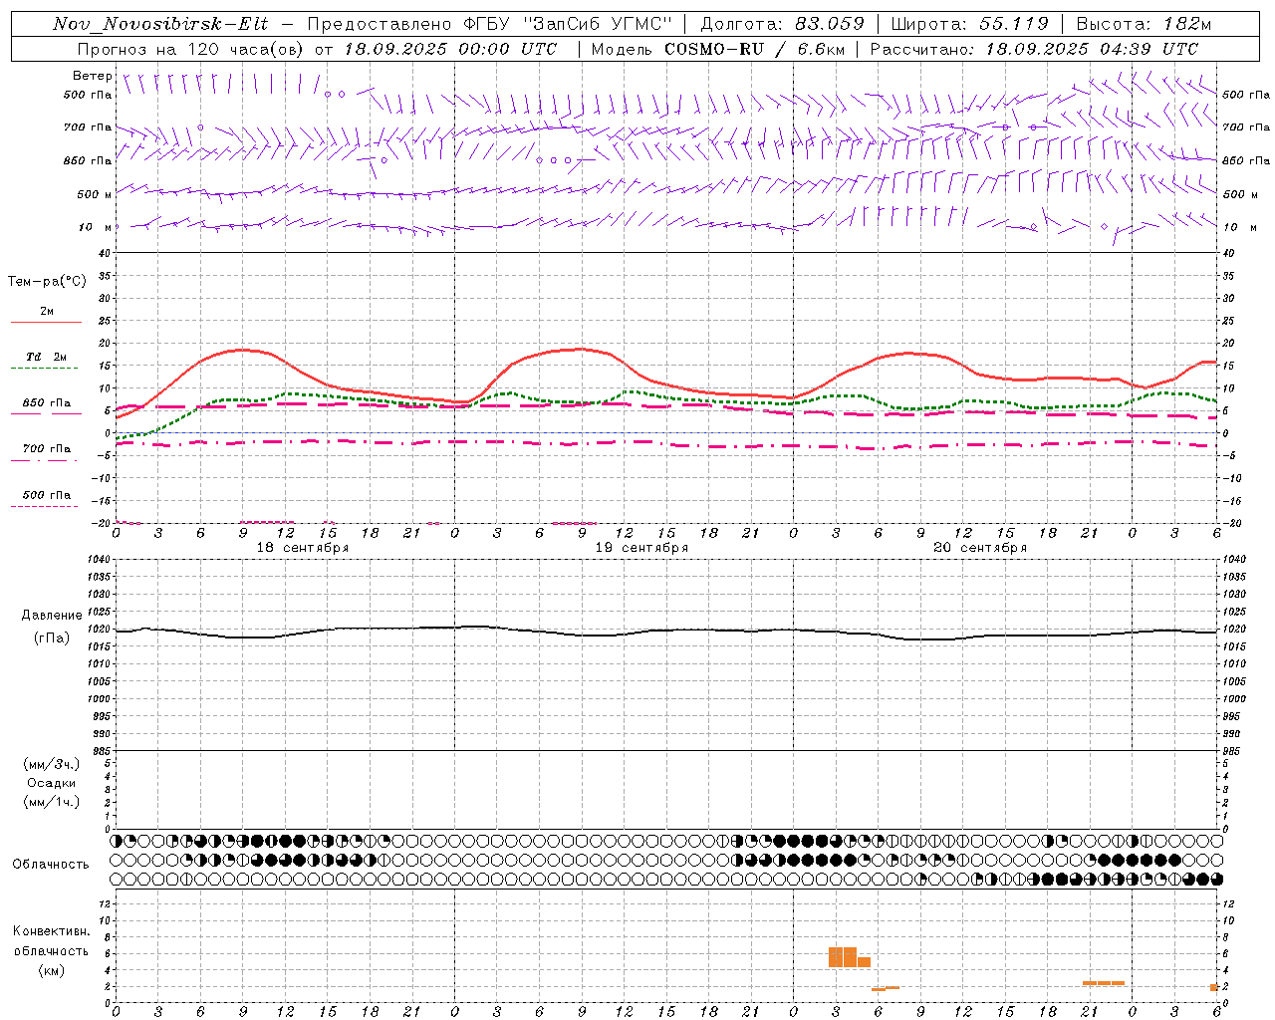Click the small orange bar at chart's right edge
Image resolution: width=1275 pixels, height=1020 pixels.
pos(1214,987)
